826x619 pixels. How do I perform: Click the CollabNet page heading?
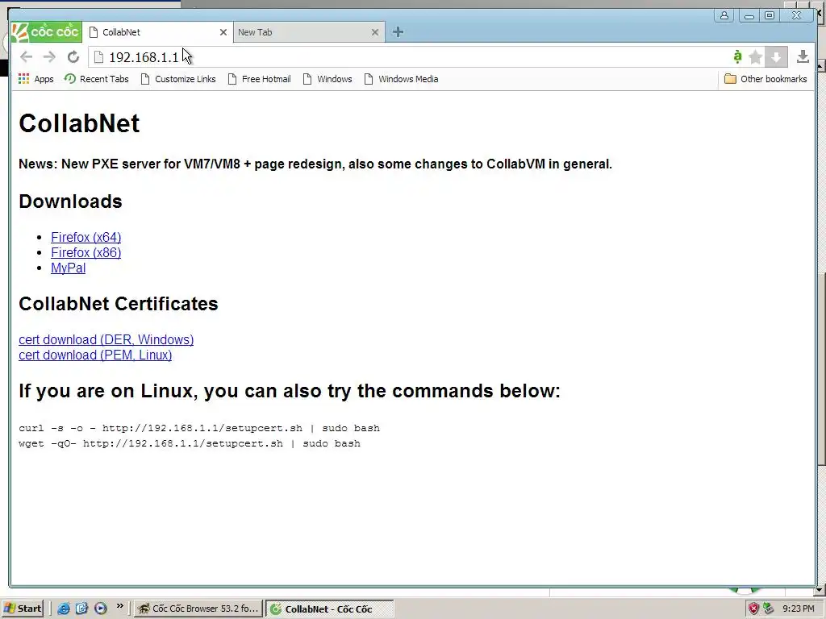coord(79,123)
